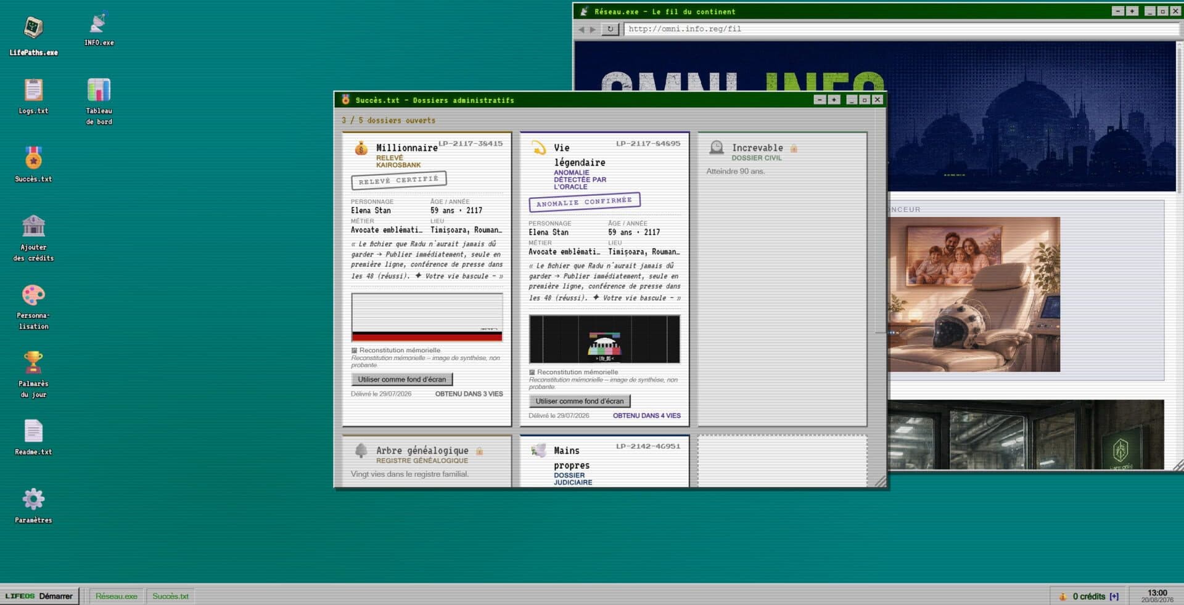The image size is (1184, 605).
Task: Click Vie légendaire memory reconstruction thumbnail
Action: pyautogui.click(x=604, y=339)
